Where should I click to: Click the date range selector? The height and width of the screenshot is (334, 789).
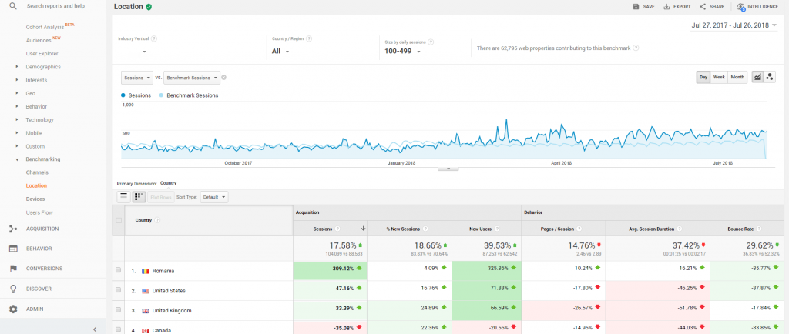pyautogui.click(x=730, y=25)
